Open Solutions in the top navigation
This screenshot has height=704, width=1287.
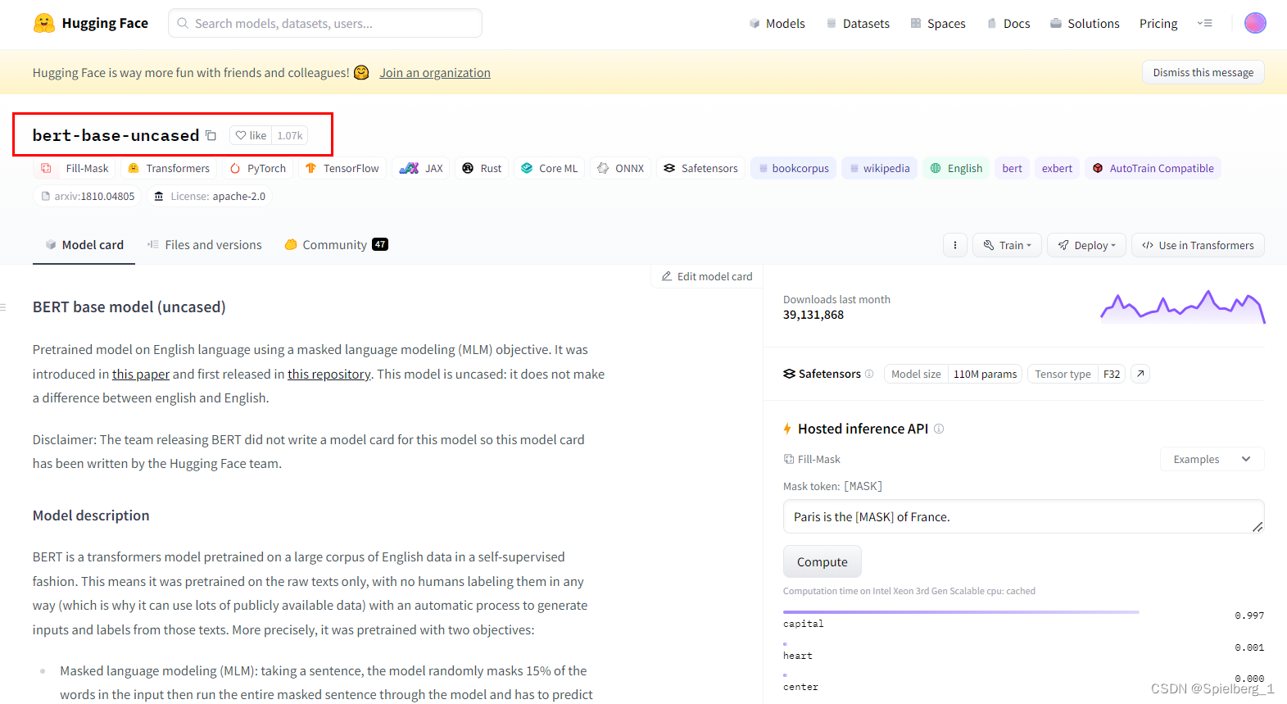click(x=1085, y=23)
